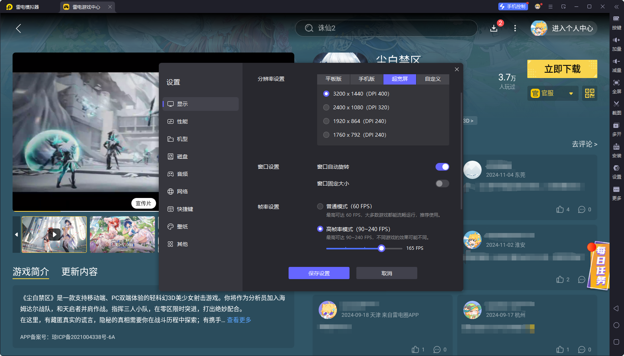Open the 性能 settings section
The width and height of the screenshot is (624, 356).
201,121
